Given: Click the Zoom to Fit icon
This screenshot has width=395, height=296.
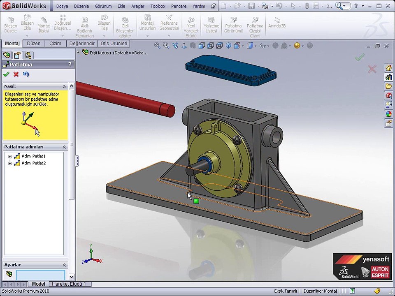Looking at the screenshot, I should click(157, 46).
